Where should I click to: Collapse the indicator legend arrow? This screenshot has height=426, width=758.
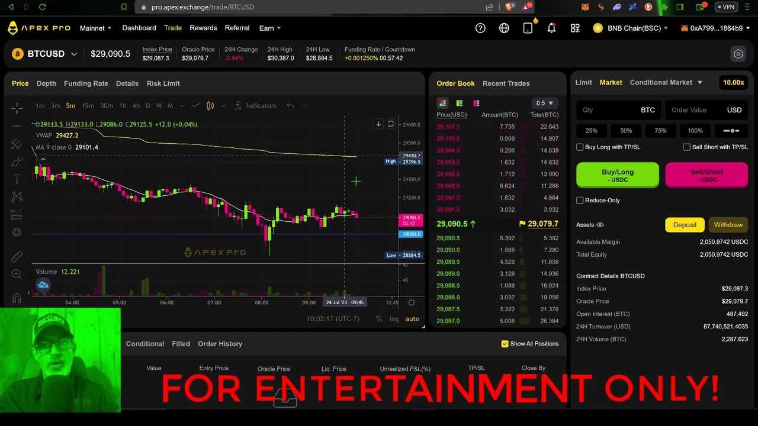(x=43, y=159)
